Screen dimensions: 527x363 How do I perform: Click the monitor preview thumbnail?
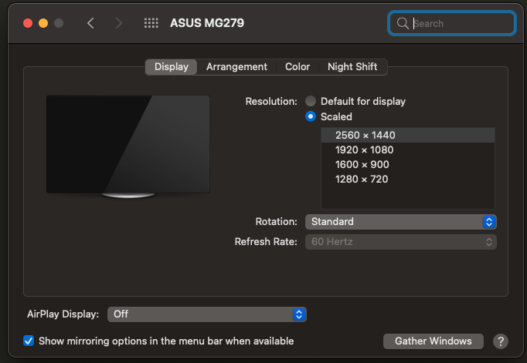coord(127,146)
